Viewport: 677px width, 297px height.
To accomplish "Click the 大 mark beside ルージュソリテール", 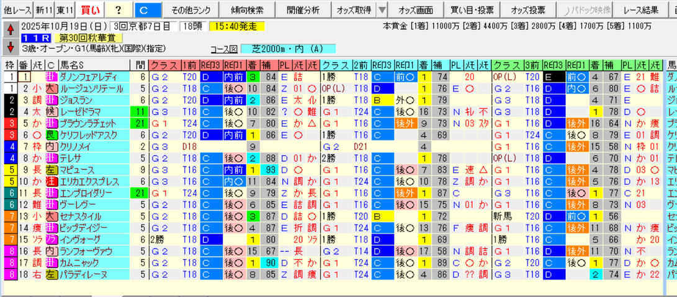I will (51, 88).
